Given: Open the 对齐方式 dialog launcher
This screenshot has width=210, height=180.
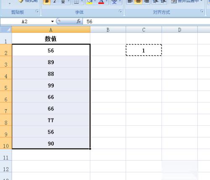Looking at the screenshot, I should 202,11.
